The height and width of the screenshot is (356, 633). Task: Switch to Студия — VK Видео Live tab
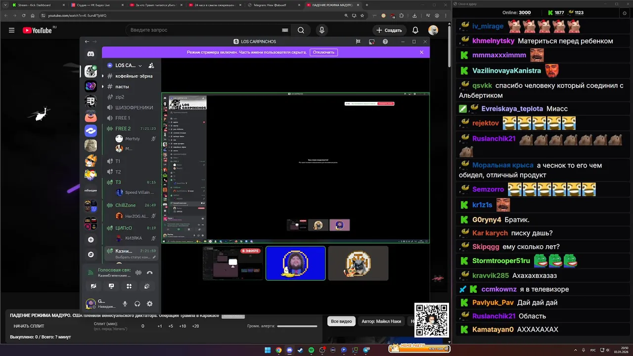point(96,5)
